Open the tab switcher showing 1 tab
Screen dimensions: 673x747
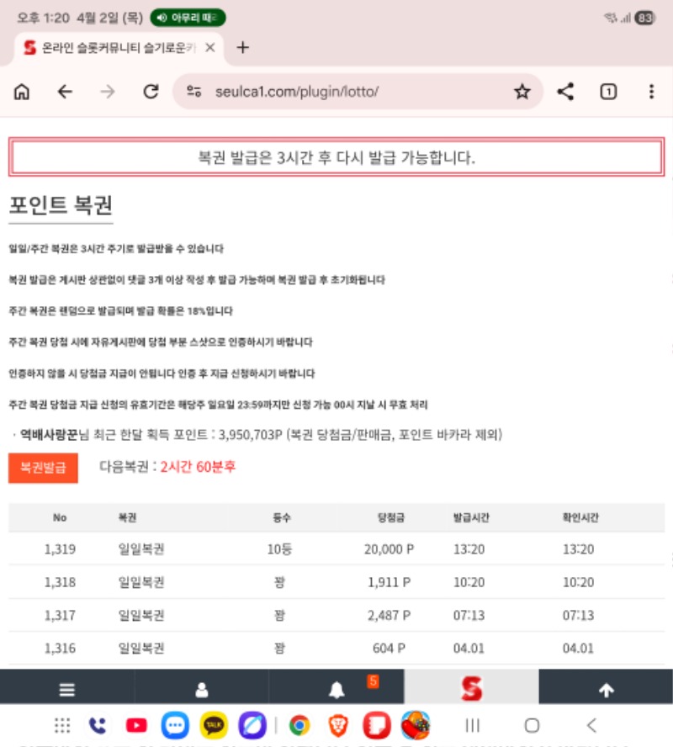pyautogui.click(x=608, y=93)
